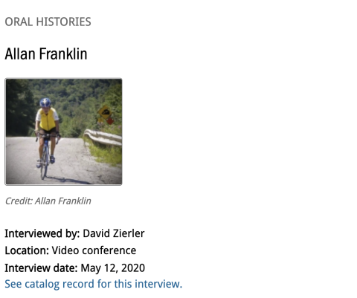Click the ORAL HISTORIES section heading
Image resolution: width=357 pixels, height=298 pixels.
click(48, 22)
